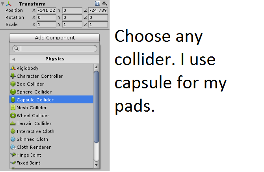Collapse the Transform component foldout

pos(3,4)
